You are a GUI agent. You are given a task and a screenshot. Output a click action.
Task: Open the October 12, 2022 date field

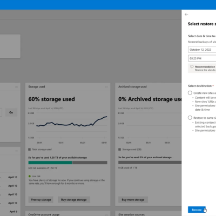[202, 50]
